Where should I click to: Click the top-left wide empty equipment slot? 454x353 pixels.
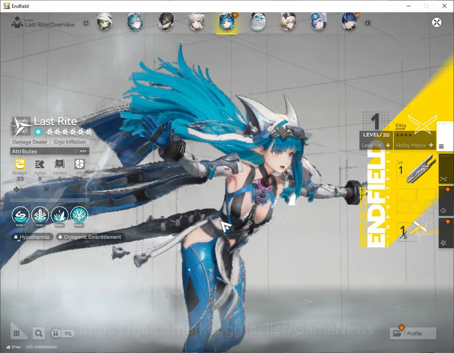pyautogui.click(x=406, y=194)
